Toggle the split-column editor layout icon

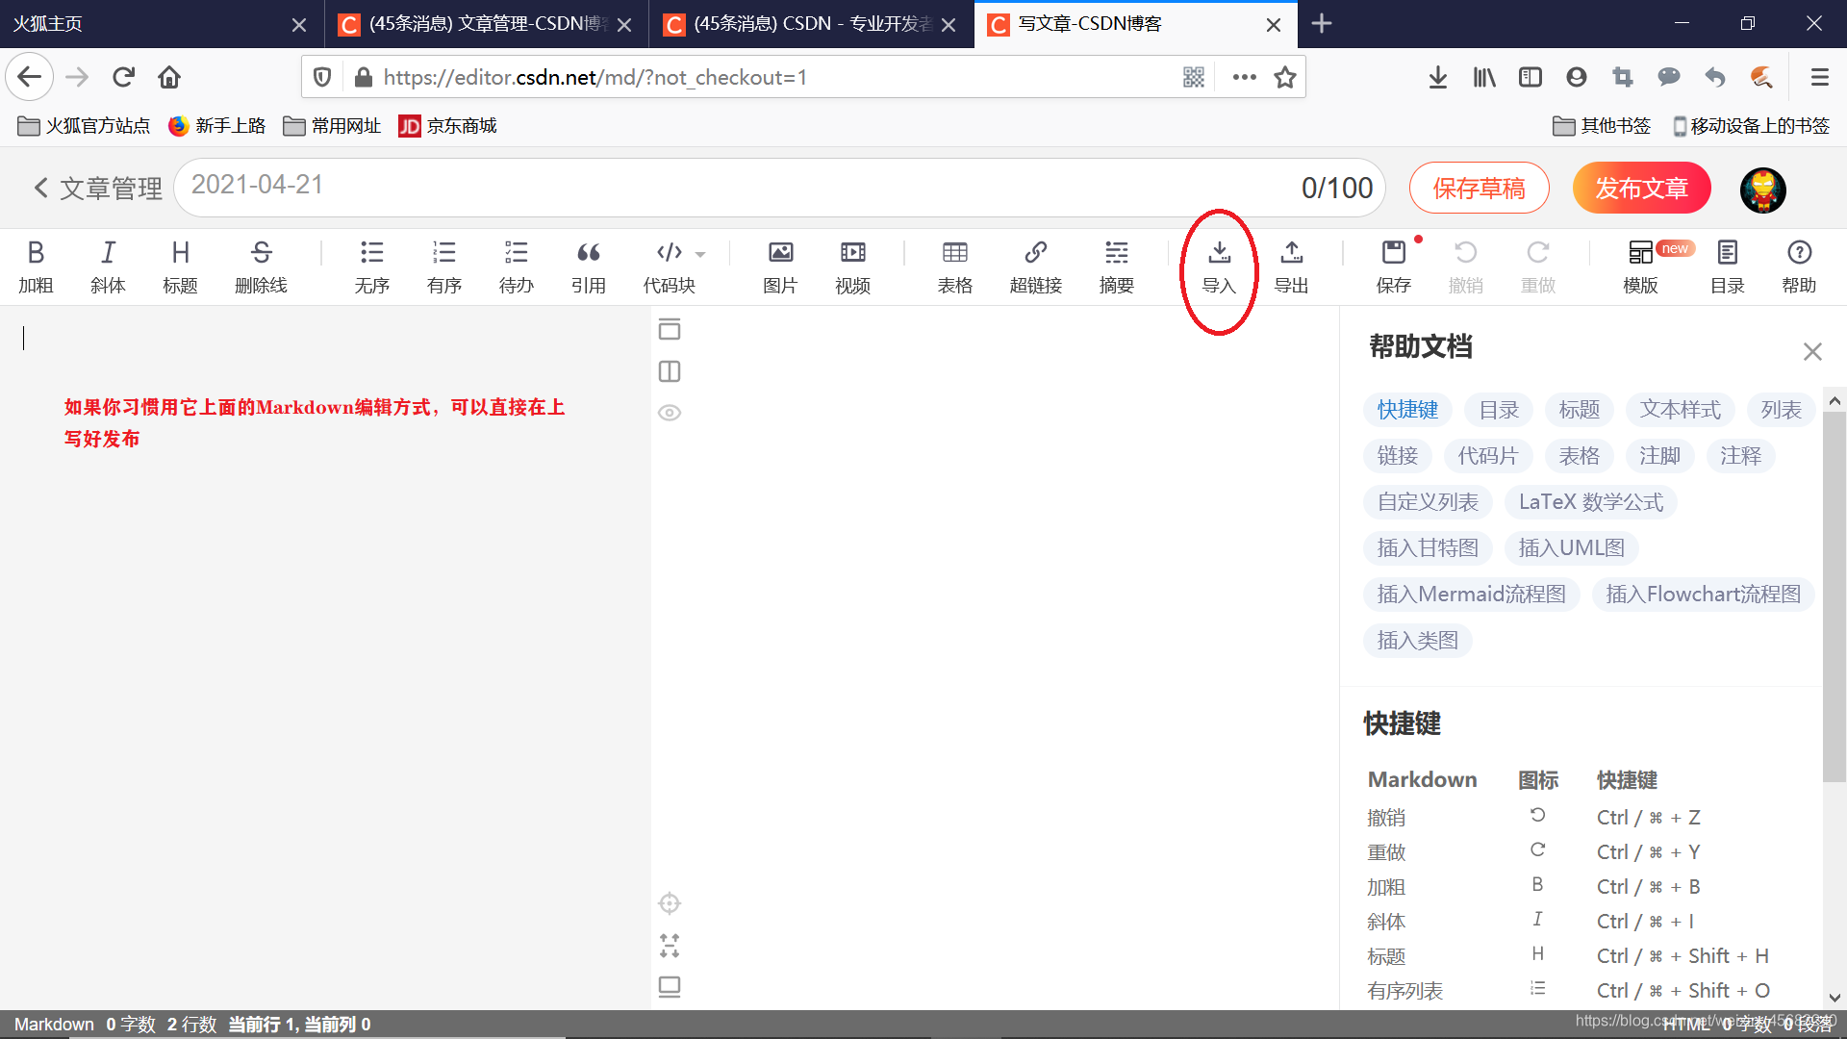pos(670,371)
